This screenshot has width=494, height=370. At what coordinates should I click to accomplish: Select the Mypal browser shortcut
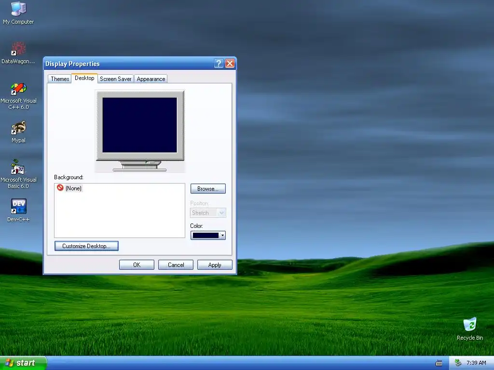pos(18,132)
